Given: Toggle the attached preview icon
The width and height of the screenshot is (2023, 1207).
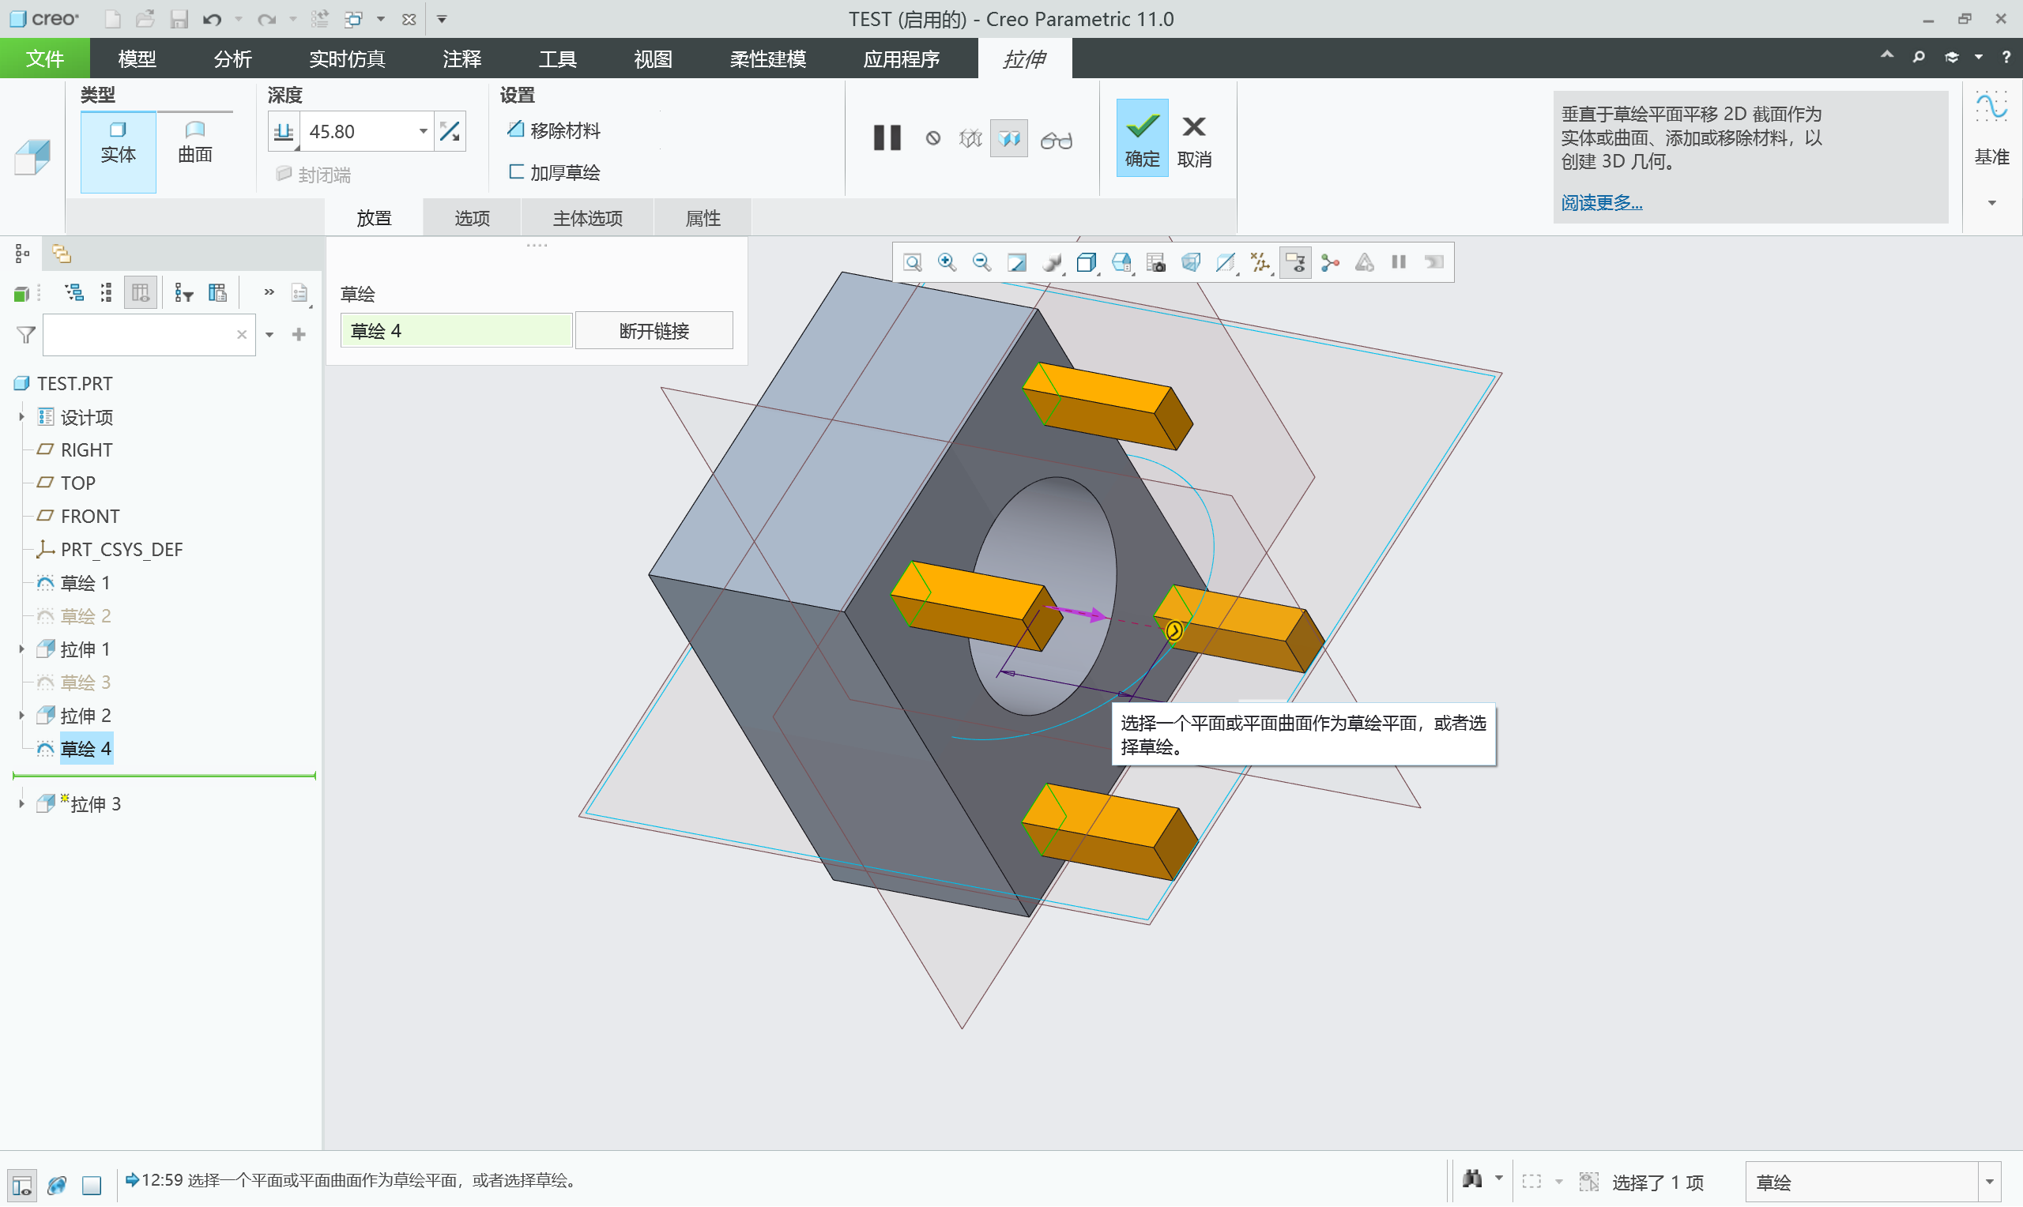Looking at the screenshot, I should pos(1008,139).
